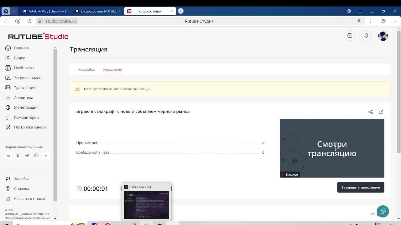Open a new browser tab
The width and height of the screenshot is (401, 225).
(181, 11)
